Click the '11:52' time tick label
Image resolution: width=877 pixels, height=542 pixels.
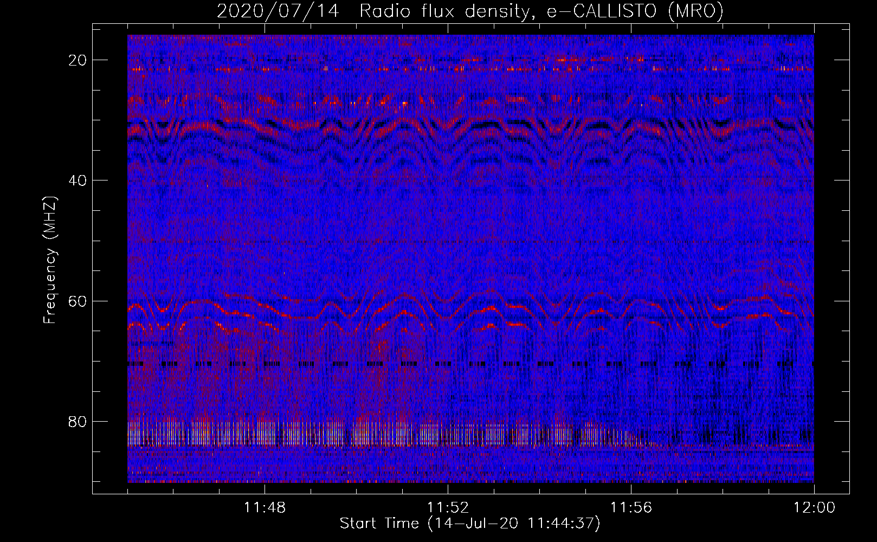448,508
